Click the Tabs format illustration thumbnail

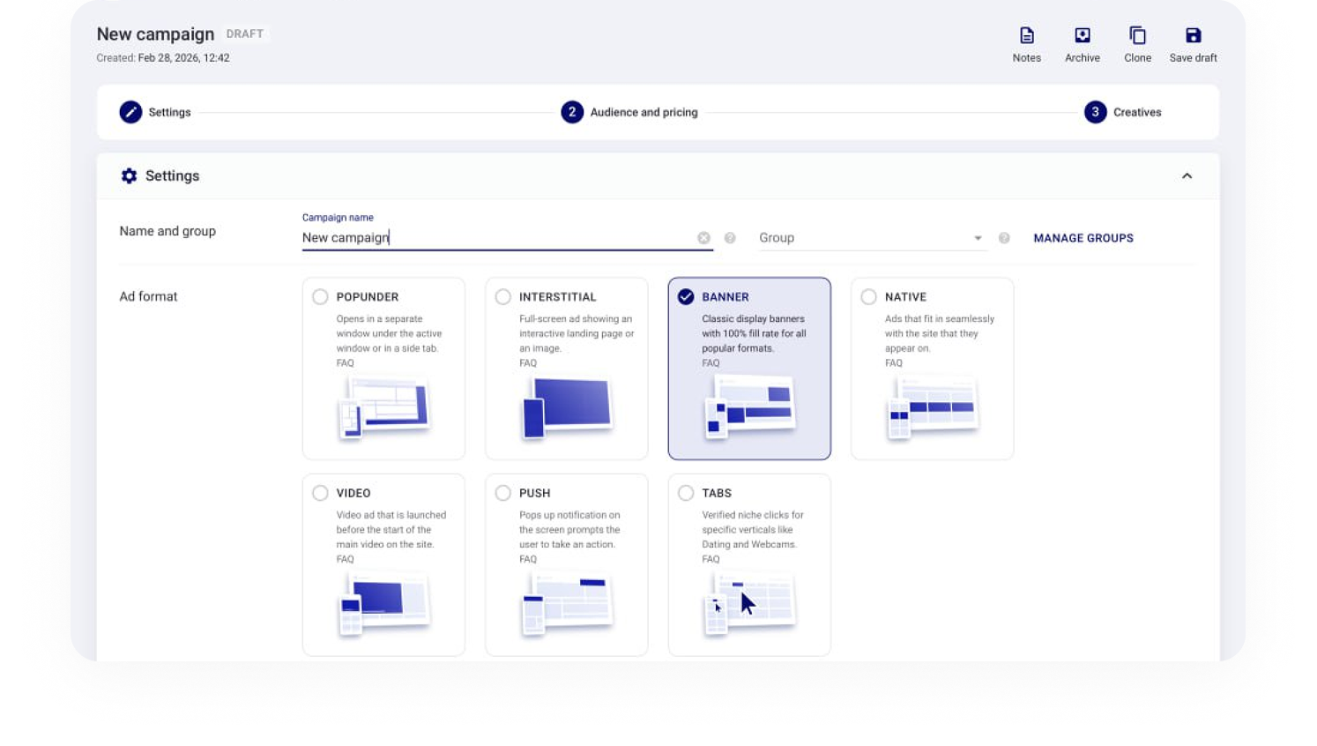(749, 603)
